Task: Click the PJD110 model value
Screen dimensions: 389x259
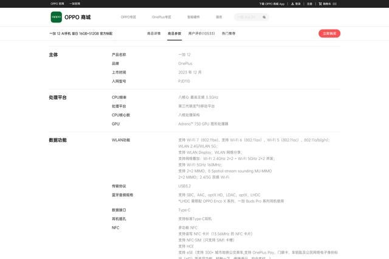Action: click(184, 81)
